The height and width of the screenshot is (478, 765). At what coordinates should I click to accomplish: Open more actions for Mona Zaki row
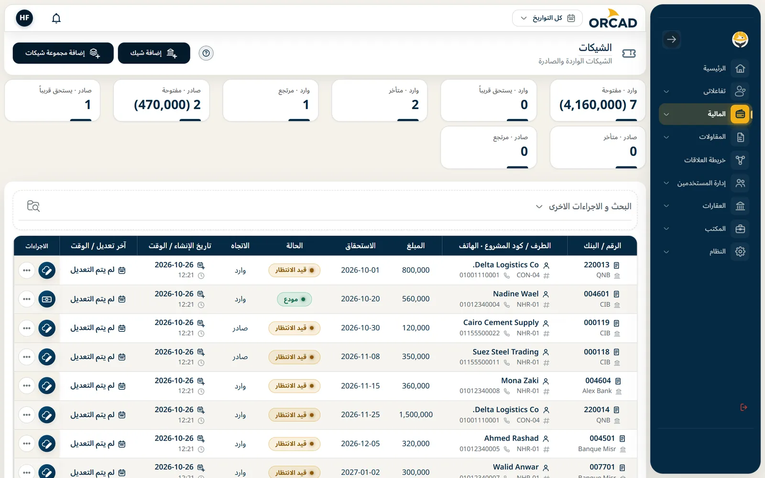tap(27, 386)
